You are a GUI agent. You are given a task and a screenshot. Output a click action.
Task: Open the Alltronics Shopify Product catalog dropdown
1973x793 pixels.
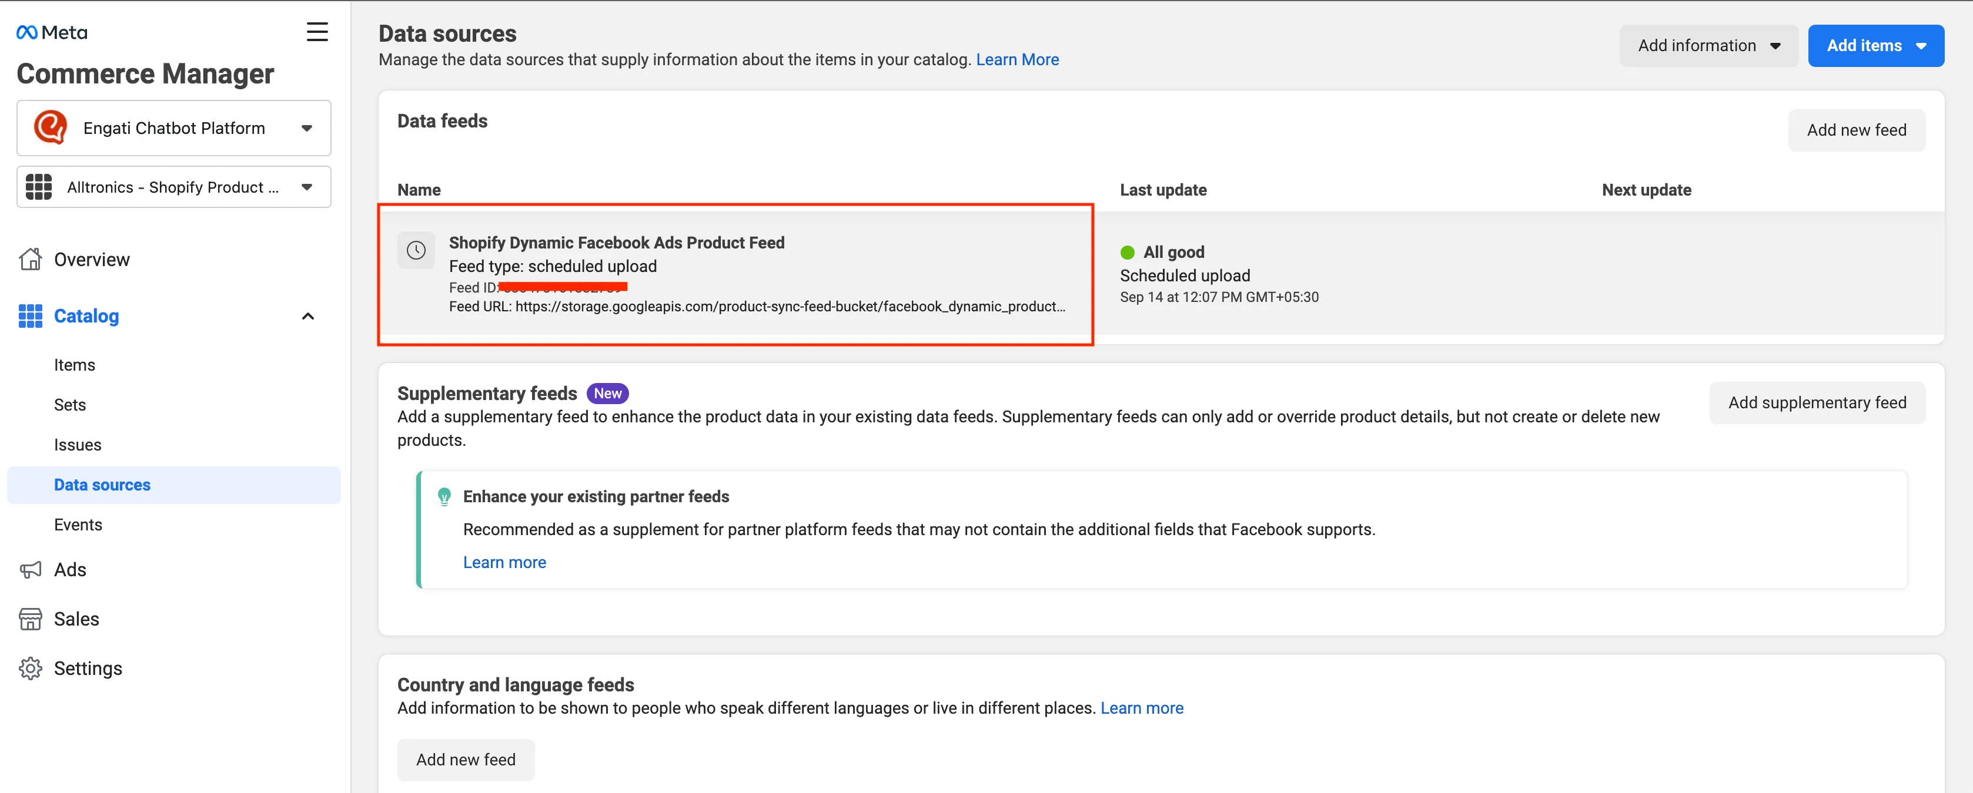[x=174, y=187]
